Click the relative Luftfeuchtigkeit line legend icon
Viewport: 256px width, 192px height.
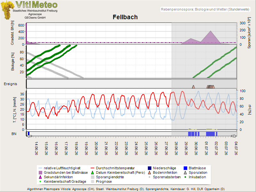pyautogui.click(x=40, y=168)
